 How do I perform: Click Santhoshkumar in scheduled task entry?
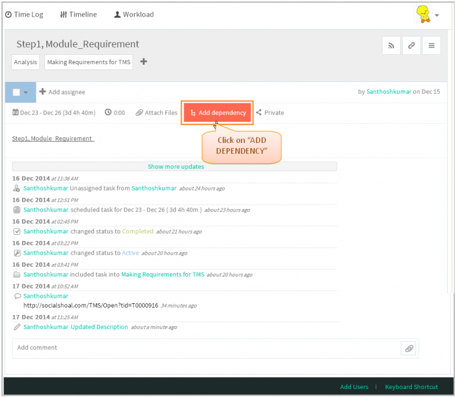click(46, 210)
